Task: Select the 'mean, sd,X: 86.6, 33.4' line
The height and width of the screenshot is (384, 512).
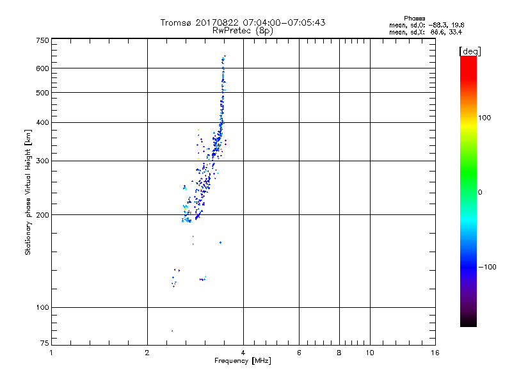Action: 426,32
